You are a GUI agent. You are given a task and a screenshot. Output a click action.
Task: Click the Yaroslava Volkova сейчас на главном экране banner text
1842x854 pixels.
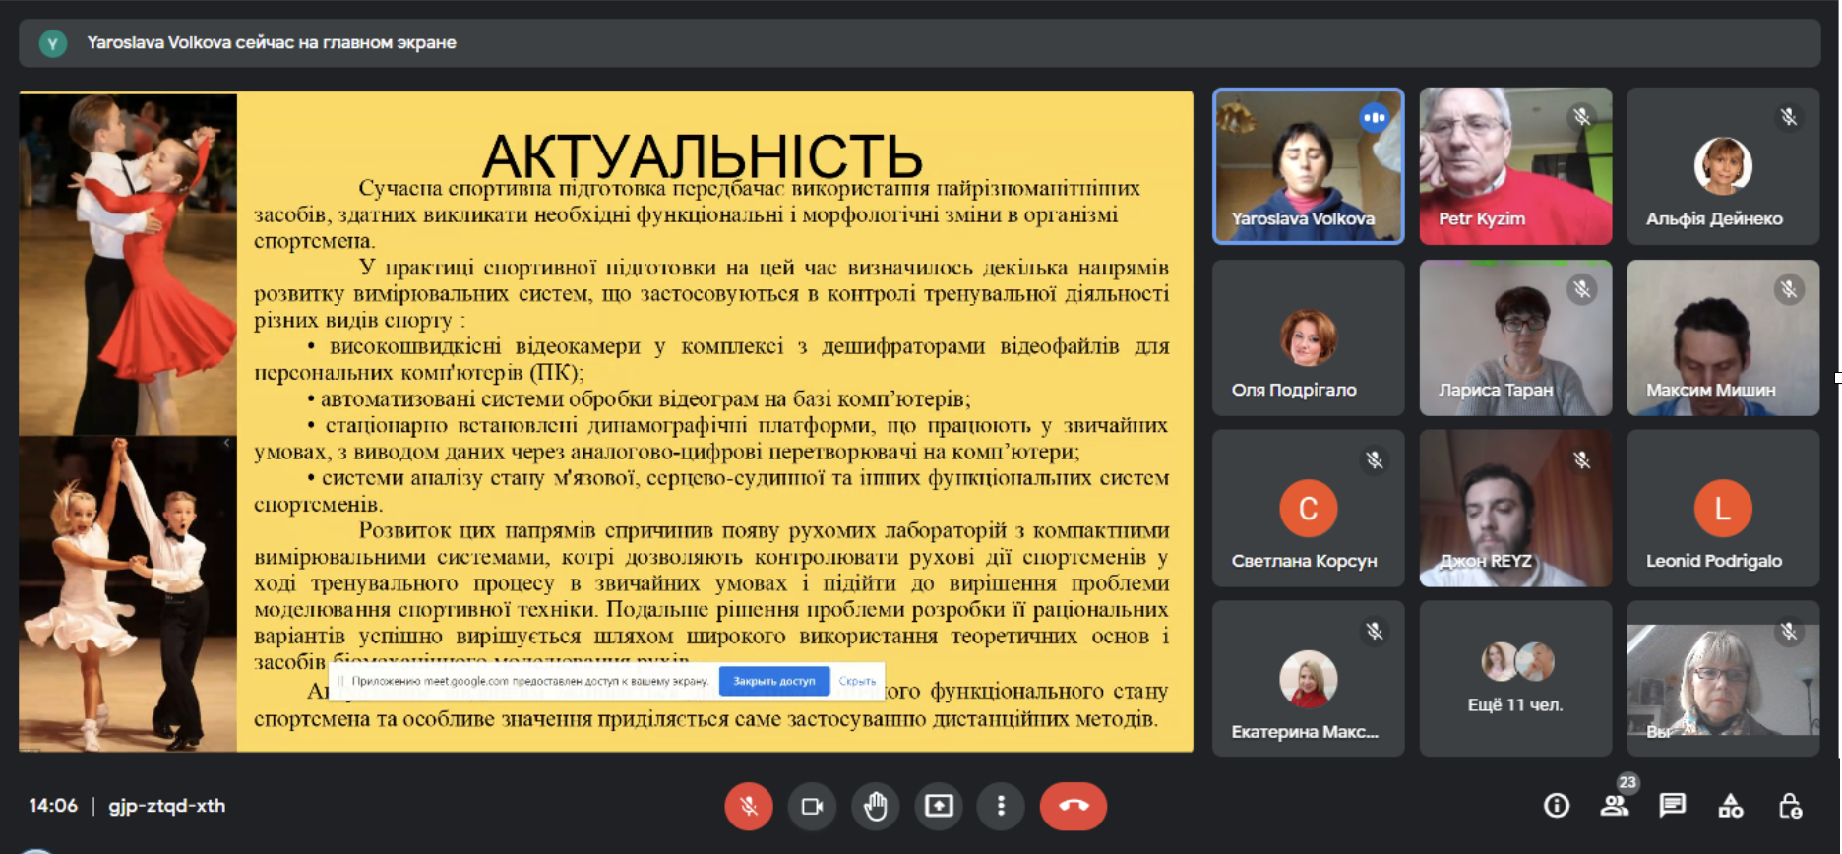click(272, 43)
